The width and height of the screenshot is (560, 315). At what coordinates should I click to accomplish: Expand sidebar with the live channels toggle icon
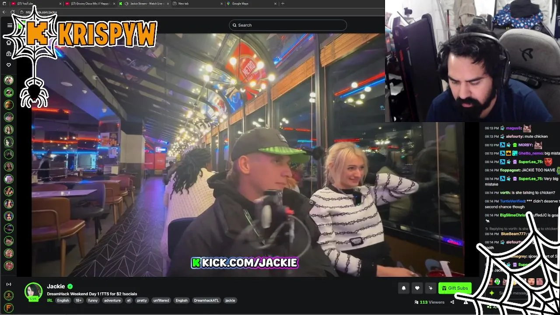[x=9, y=284]
